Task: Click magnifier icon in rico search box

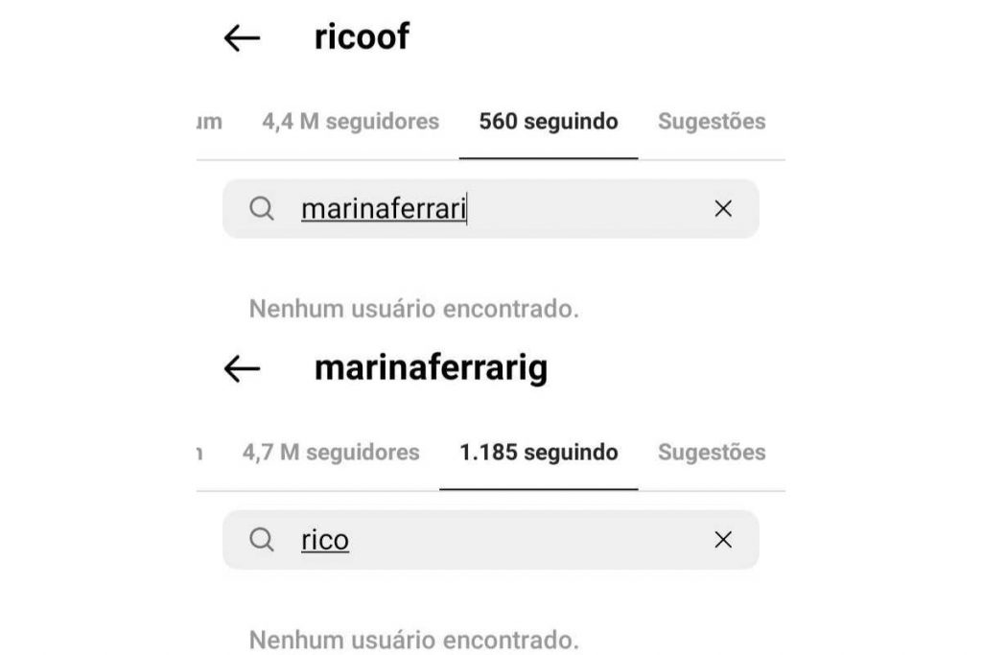Action: coord(262,540)
